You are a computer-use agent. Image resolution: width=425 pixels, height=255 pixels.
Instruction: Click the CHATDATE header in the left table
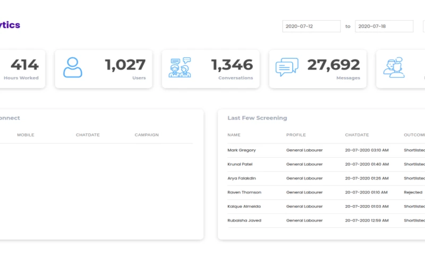click(88, 135)
